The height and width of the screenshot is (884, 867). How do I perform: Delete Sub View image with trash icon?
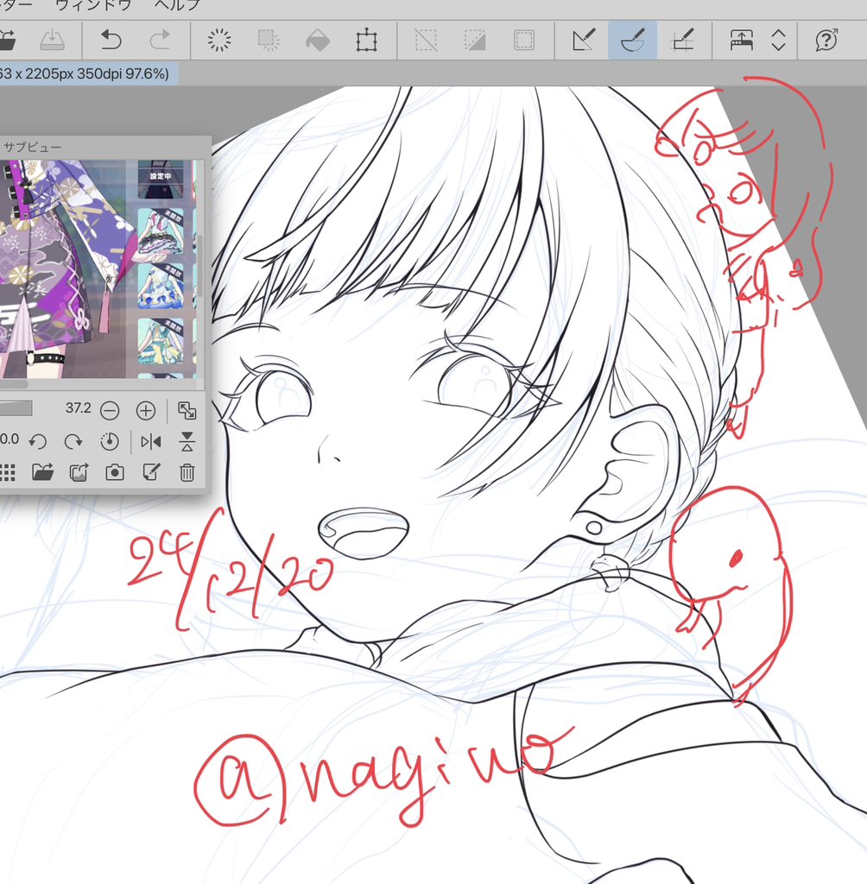tap(187, 472)
